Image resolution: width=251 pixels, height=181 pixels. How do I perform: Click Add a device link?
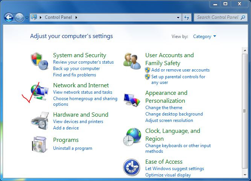pyautogui.click(x=66, y=128)
